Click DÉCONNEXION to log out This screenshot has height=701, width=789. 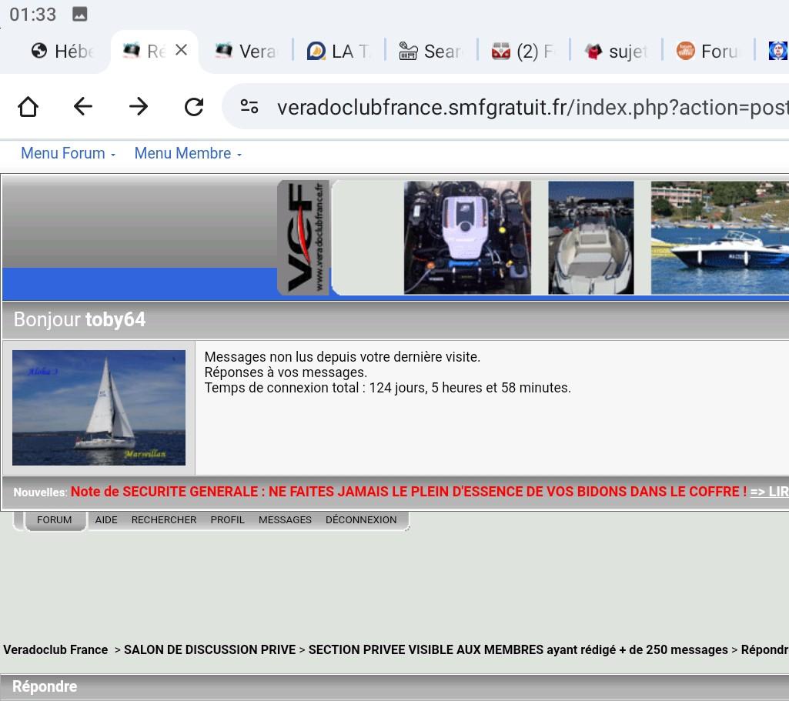pos(361,520)
